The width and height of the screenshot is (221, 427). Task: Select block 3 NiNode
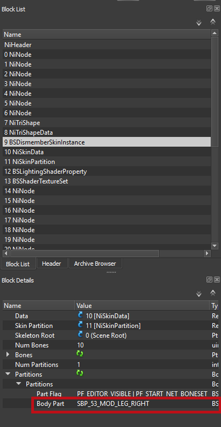[x=107, y=84]
